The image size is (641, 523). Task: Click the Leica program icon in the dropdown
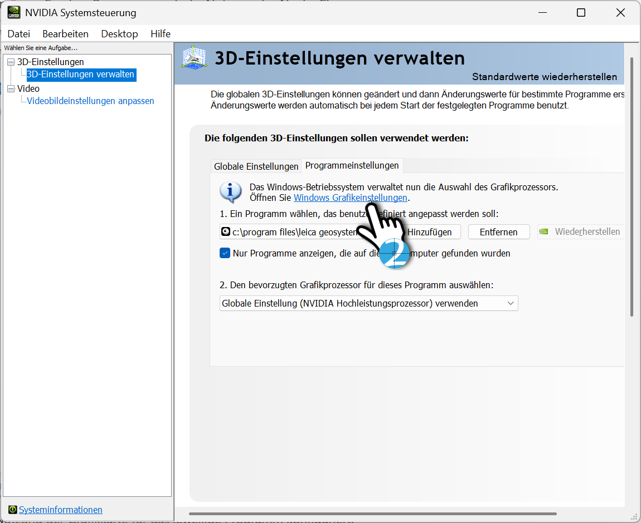[x=225, y=231]
